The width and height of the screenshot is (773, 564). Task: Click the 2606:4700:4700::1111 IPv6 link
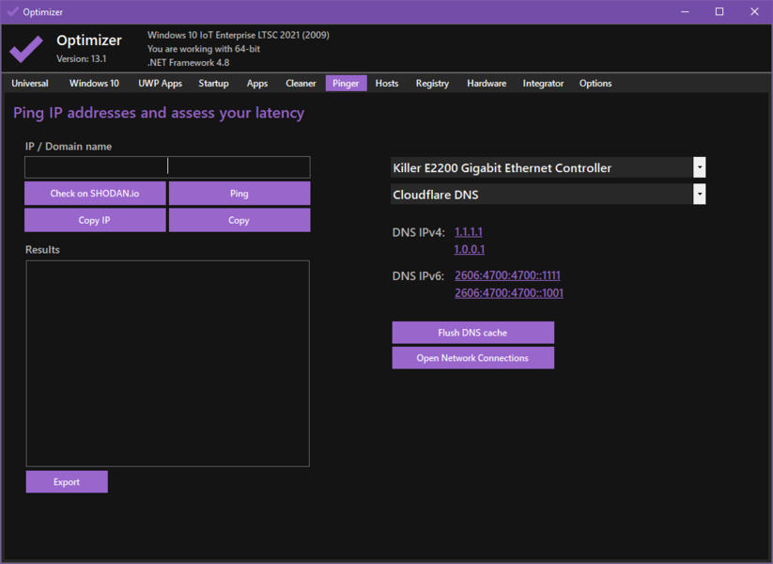pos(507,274)
